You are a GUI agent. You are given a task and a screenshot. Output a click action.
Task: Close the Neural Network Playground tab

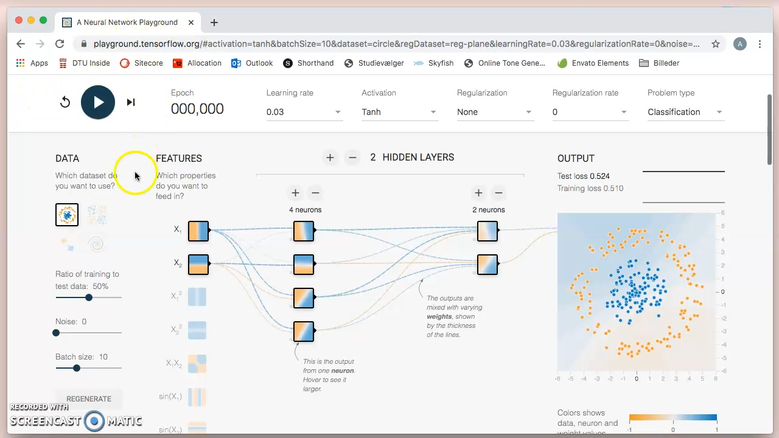(x=191, y=23)
